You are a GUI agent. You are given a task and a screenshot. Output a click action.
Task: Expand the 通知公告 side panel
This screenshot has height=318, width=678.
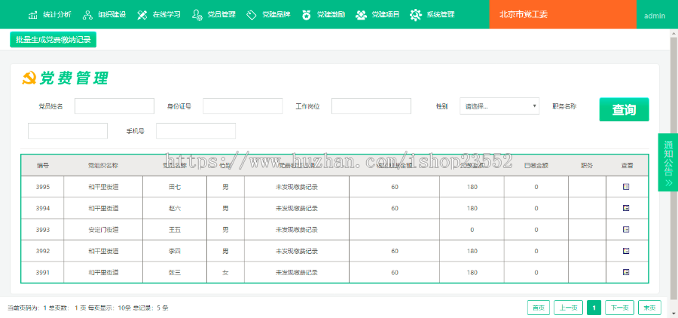pyautogui.click(x=668, y=161)
